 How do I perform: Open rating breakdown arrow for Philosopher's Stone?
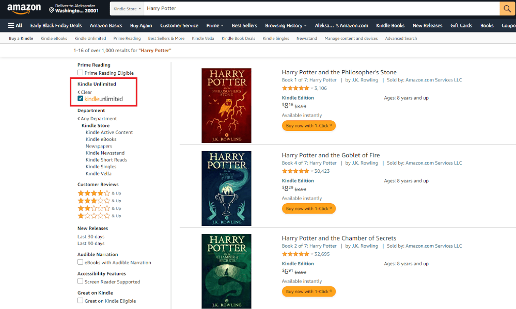coord(311,88)
